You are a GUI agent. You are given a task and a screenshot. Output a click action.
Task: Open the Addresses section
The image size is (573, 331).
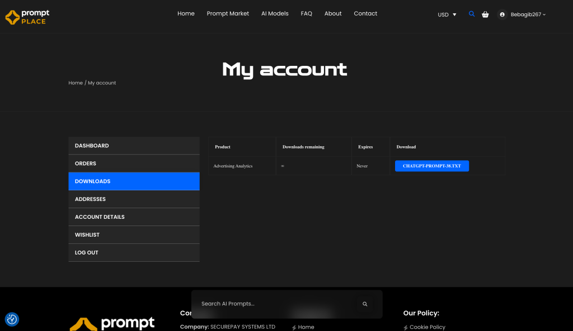coord(134,199)
